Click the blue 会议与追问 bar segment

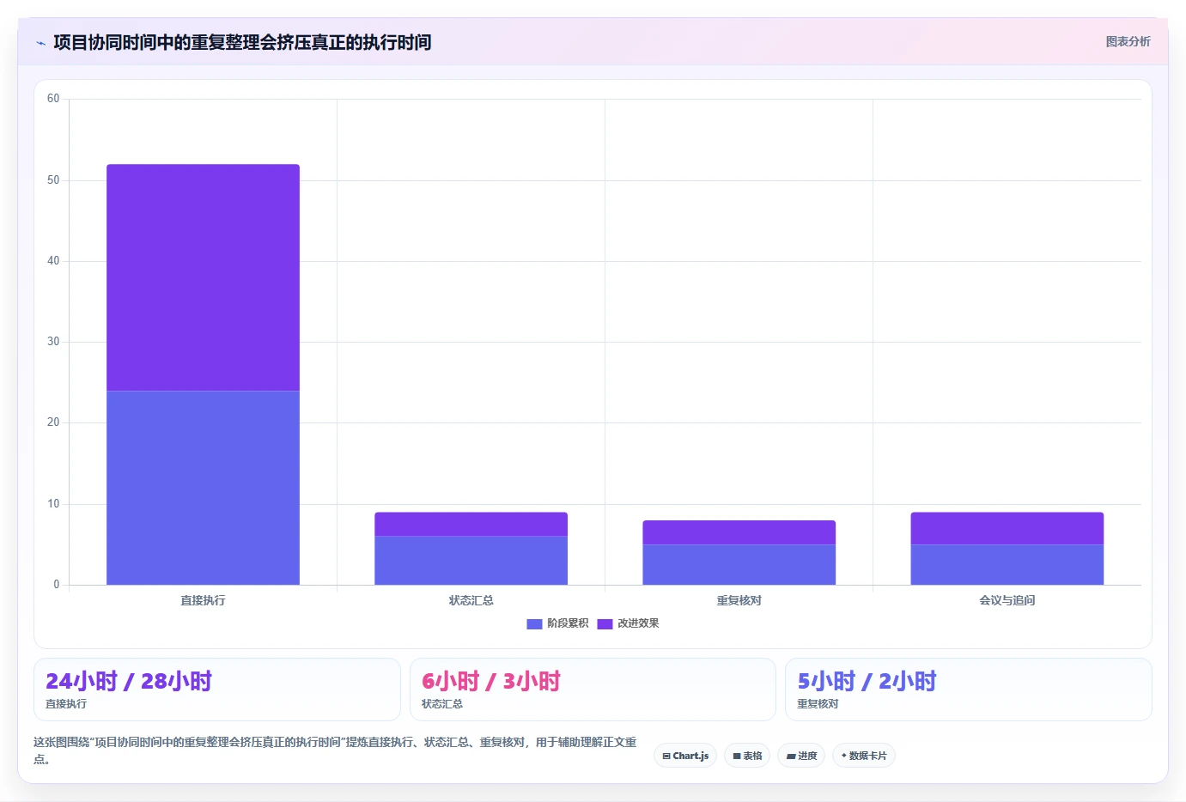[x=1007, y=565]
